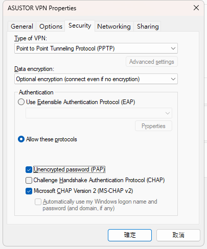Select the Security tab
The image size is (207, 249).
80,26
